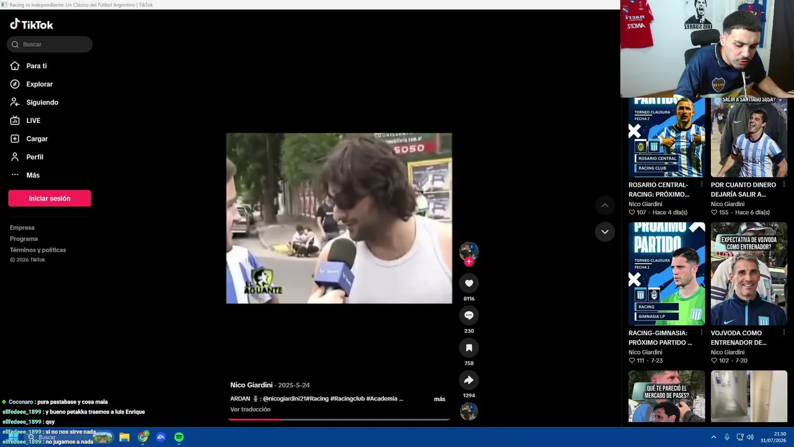Screen dimensions: 794x447
Task: Click the search magnifier icon in TikTok sidebar
Action: pyautogui.click(x=15, y=44)
